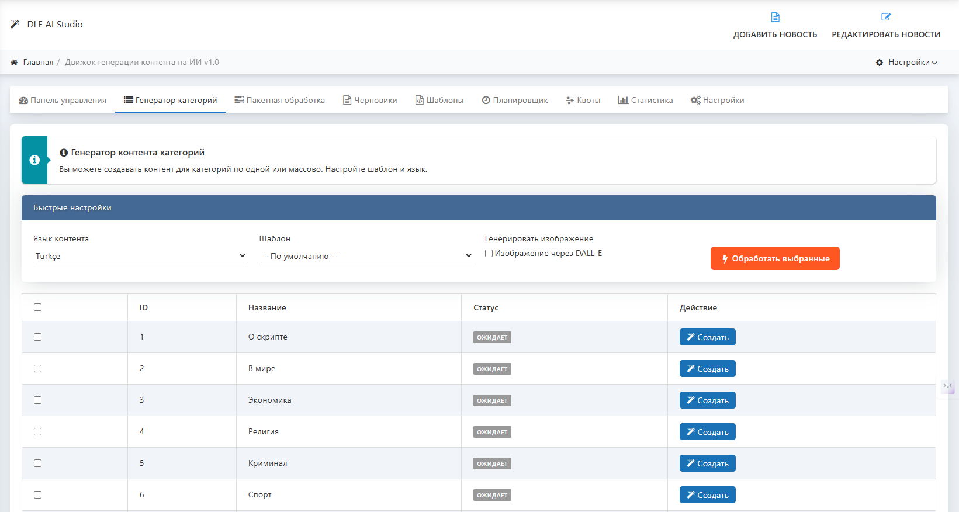Toggle the select-all checkbox in table header
Viewport: 959px width, 512px height.
(38, 307)
